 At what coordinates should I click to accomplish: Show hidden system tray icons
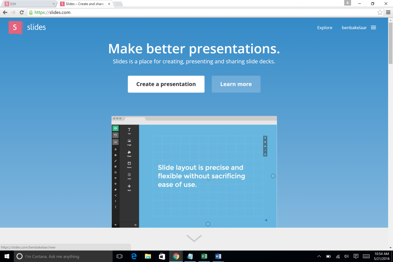tap(319, 256)
